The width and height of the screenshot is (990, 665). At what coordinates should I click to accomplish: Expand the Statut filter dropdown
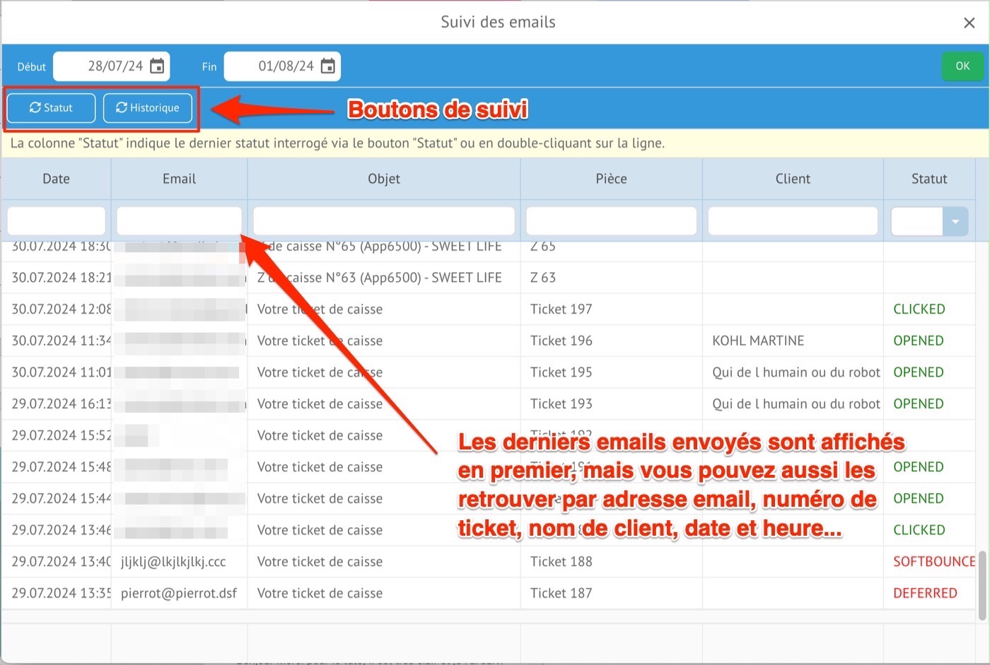(x=955, y=222)
